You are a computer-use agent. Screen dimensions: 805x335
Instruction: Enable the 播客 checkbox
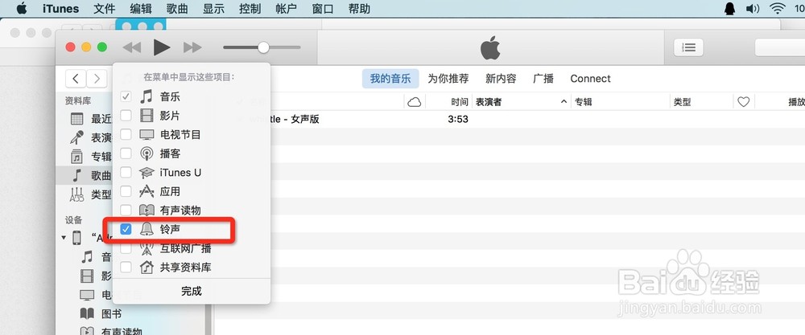point(126,153)
